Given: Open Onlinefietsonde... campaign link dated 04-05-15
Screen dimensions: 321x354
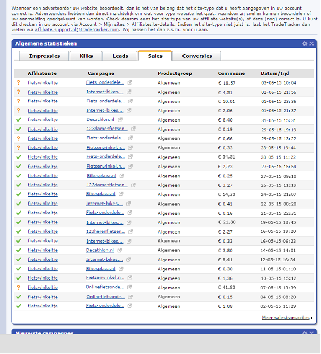Looking at the screenshot, I should click(105, 297).
